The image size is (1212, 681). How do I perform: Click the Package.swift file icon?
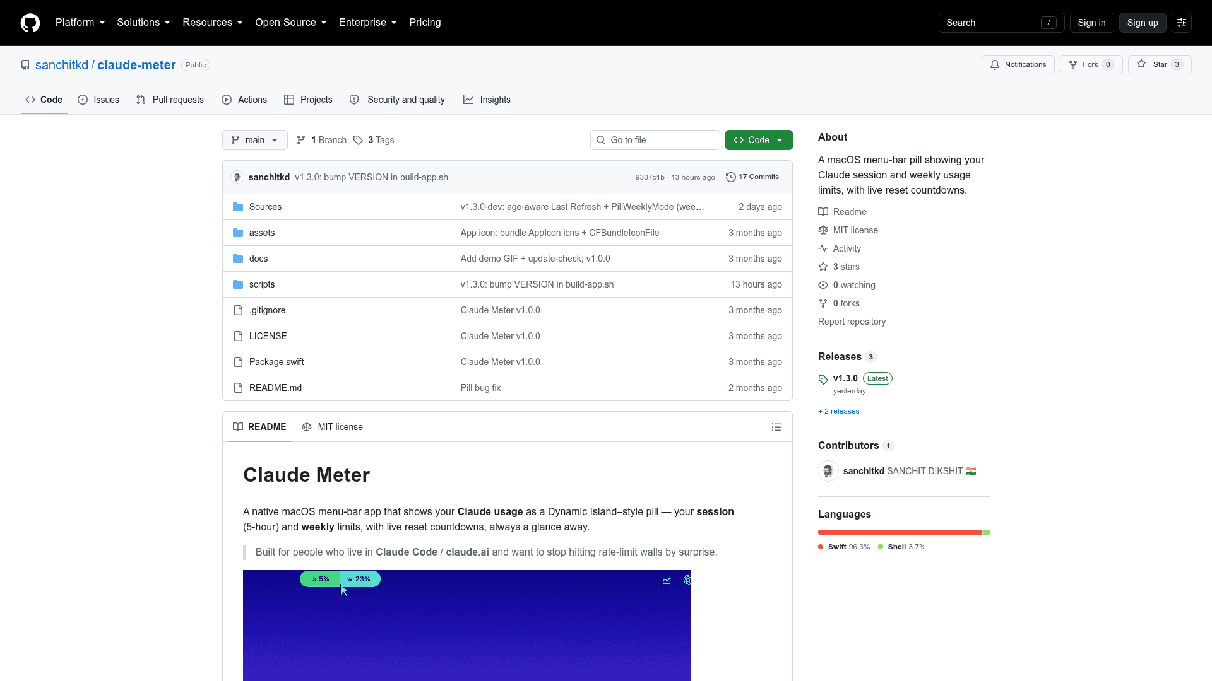(x=238, y=362)
